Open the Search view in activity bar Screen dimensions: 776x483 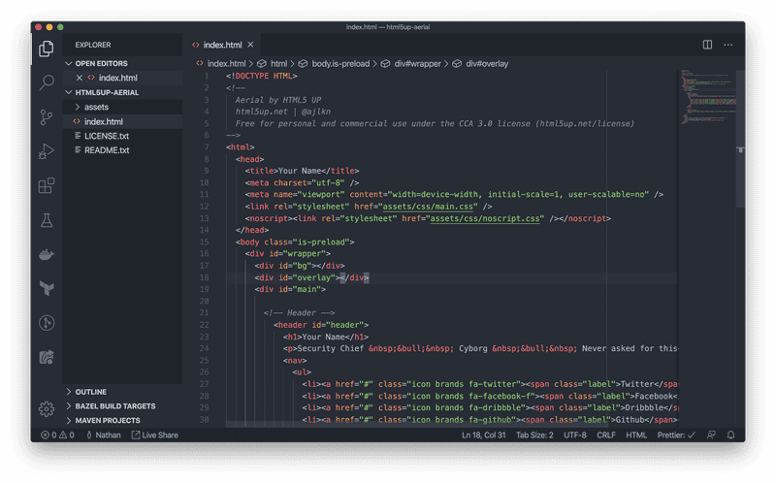point(46,83)
